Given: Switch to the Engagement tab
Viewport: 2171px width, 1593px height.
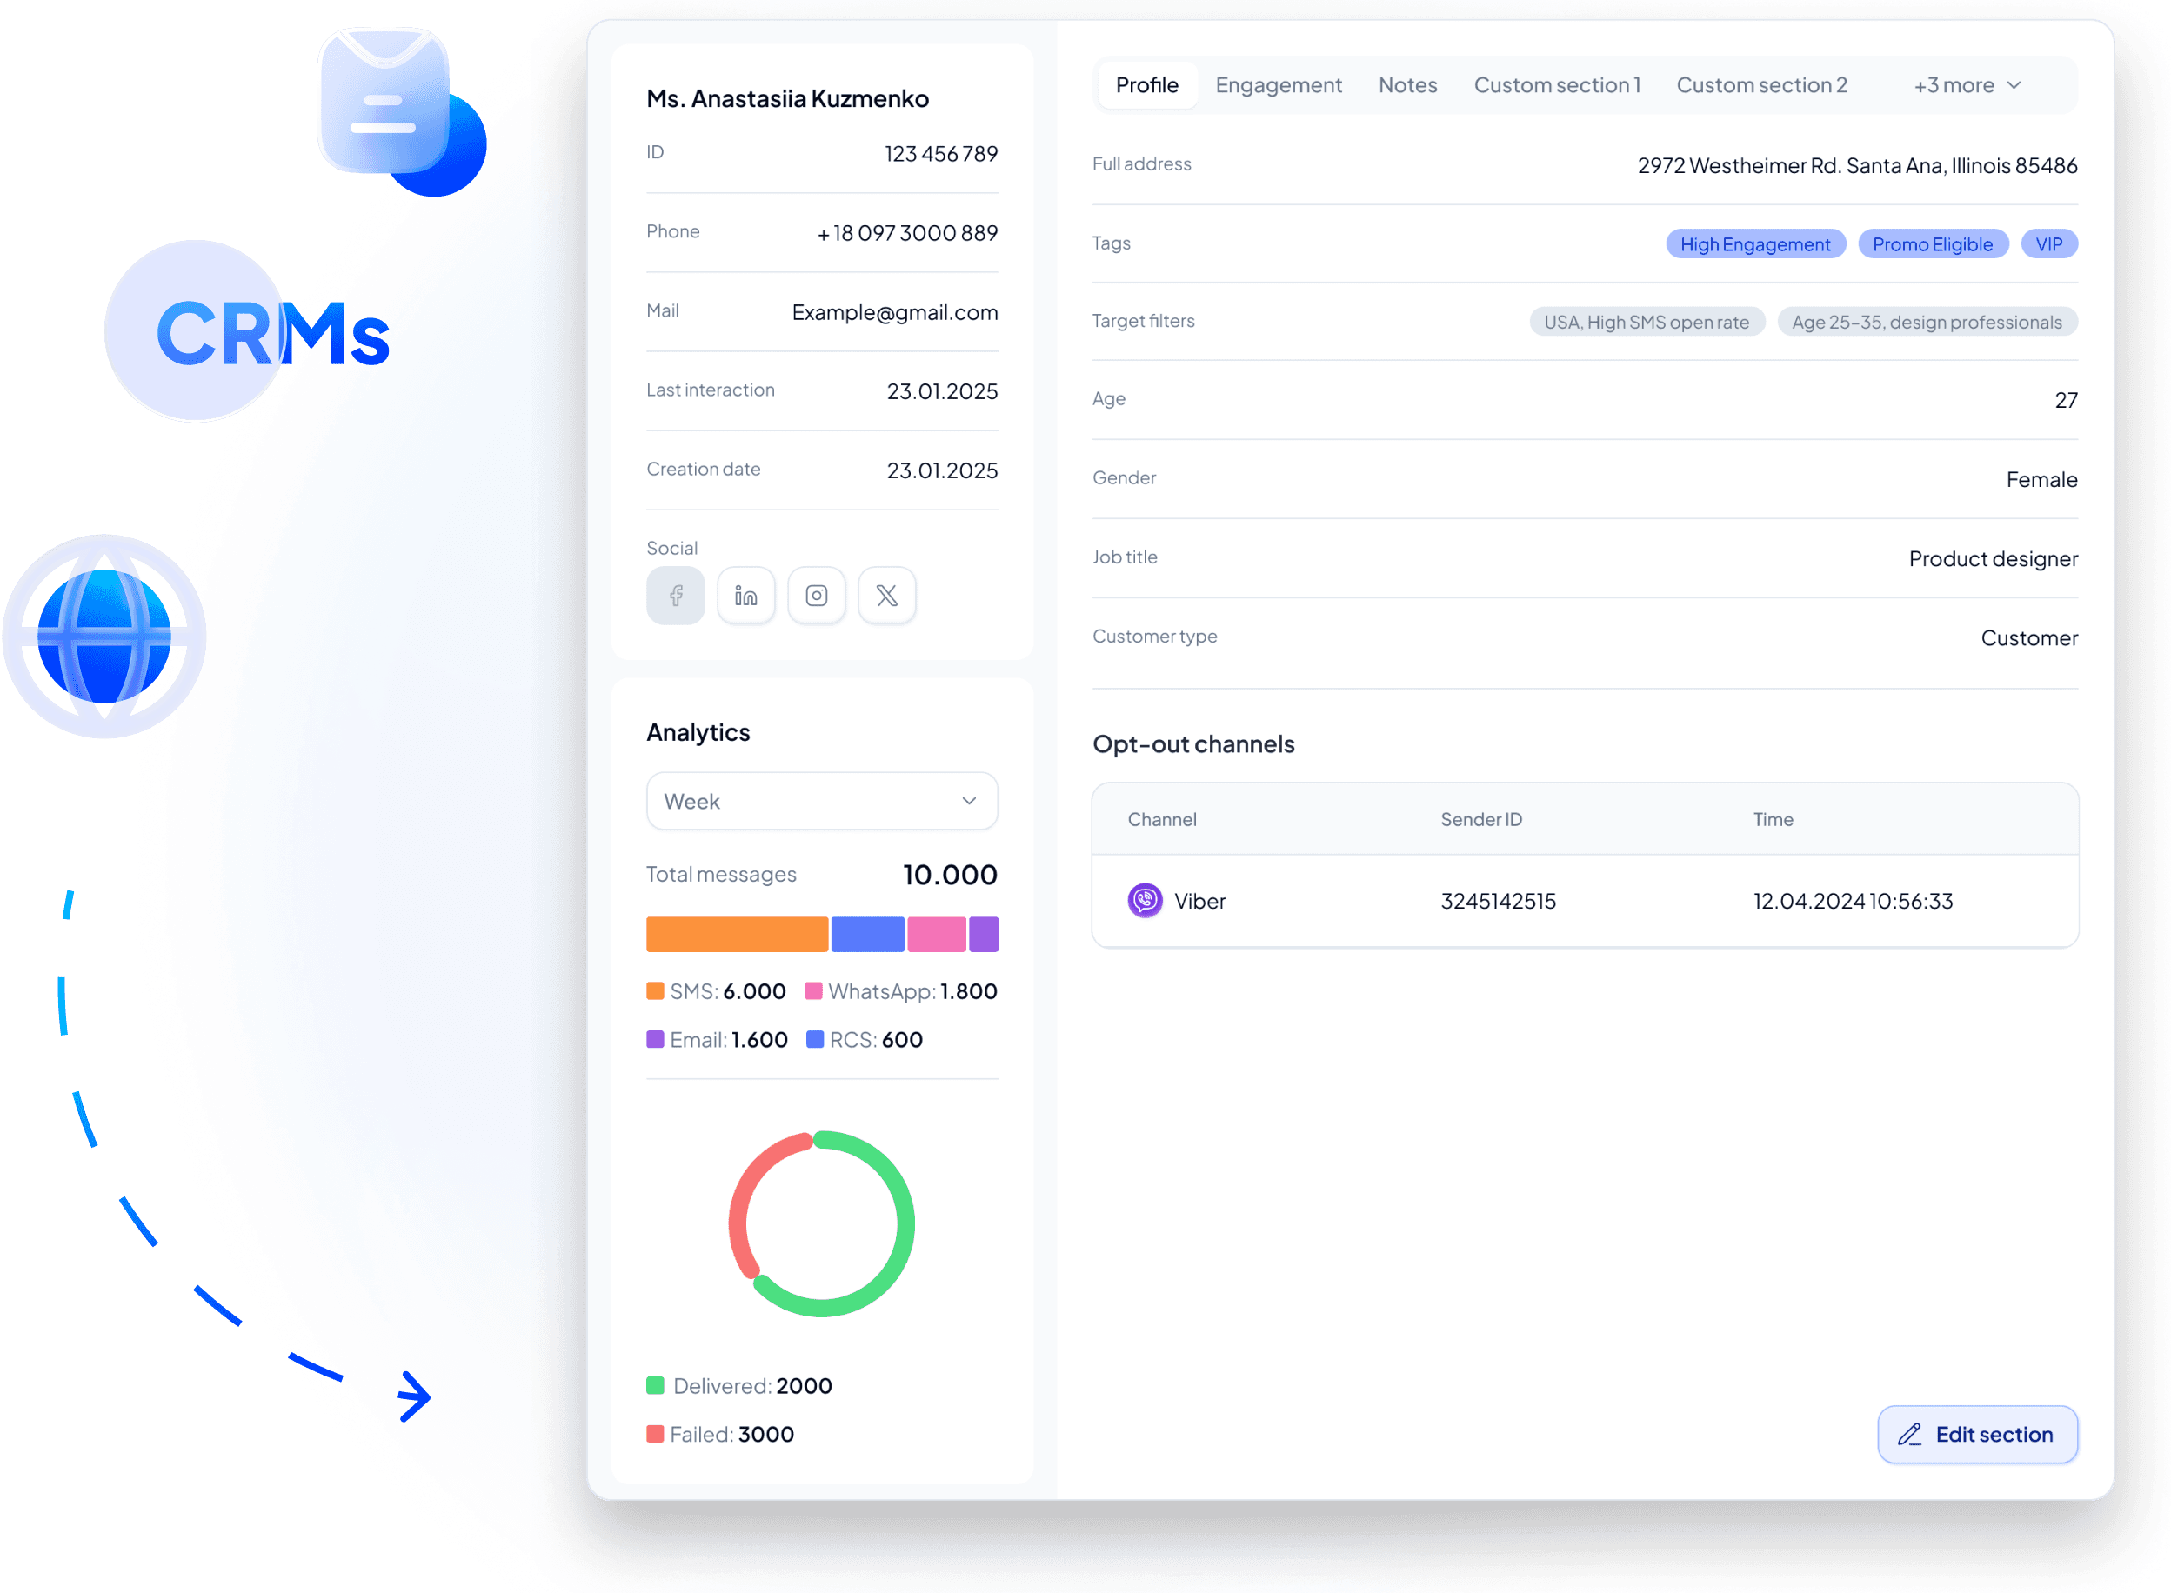Looking at the screenshot, I should point(1278,85).
